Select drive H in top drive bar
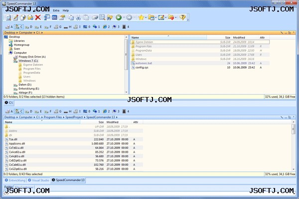The image size is (299, 199). pyautogui.click(x=67, y=27)
